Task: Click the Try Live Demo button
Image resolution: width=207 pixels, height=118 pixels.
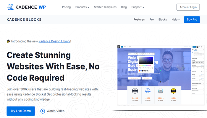Action: coord(21,111)
